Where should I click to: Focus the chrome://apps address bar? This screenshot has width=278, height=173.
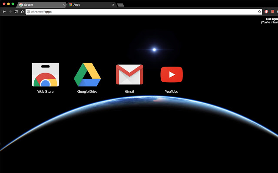pyautogui.click(x=144, y=12)
